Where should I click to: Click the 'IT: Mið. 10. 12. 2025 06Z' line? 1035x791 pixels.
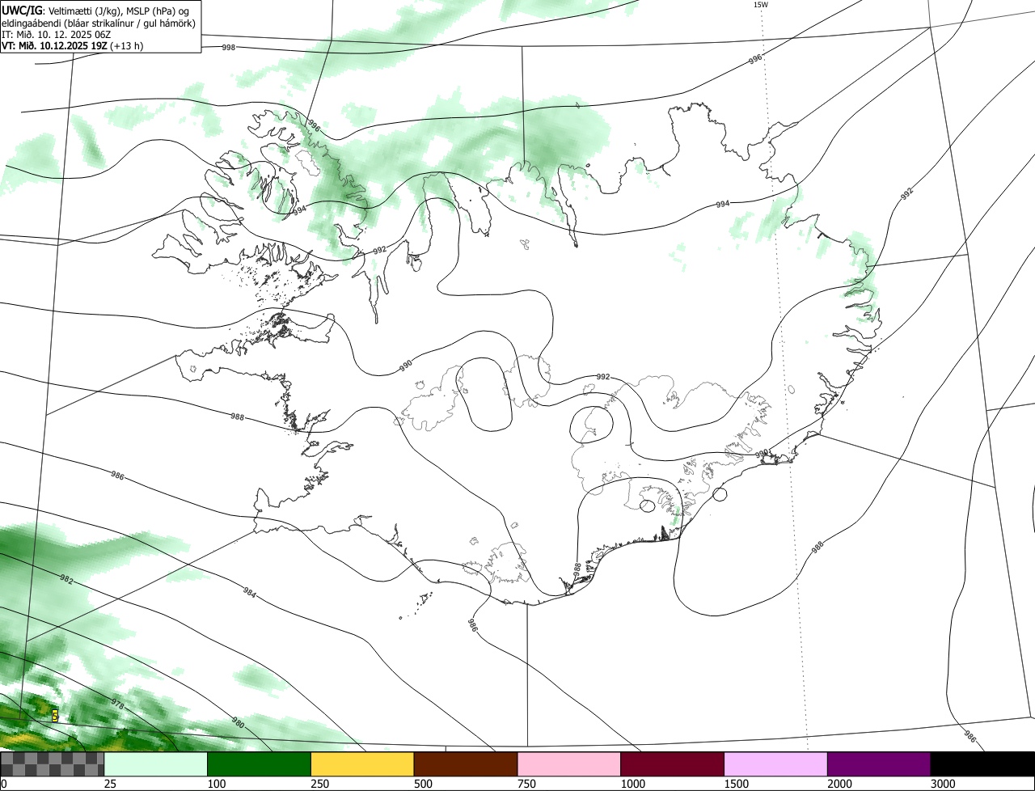(56, 35)
